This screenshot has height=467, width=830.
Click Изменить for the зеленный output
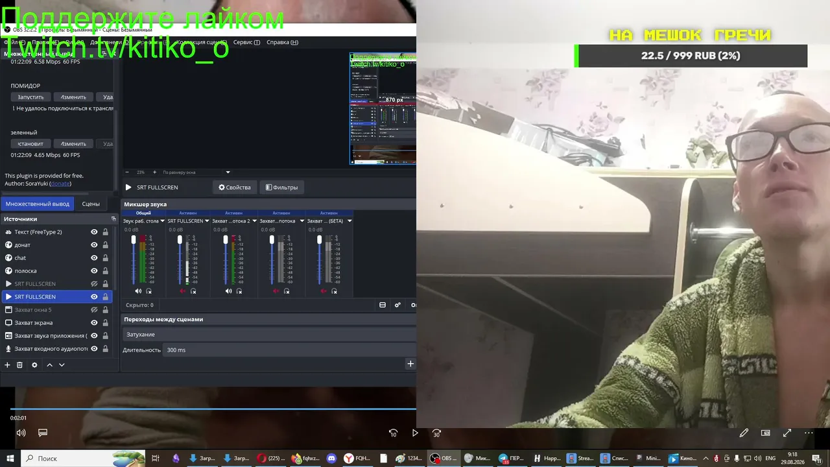[x=73, y=144]
